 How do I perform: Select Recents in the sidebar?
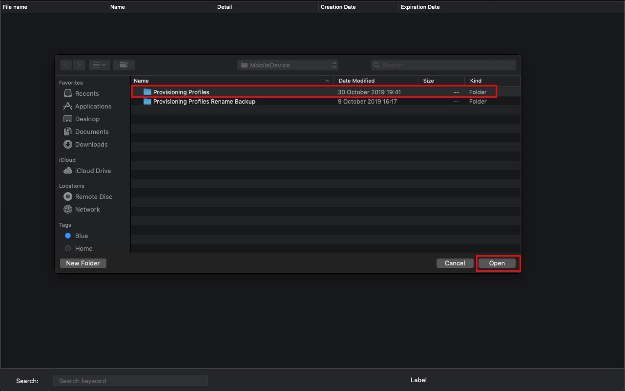[86, 94]
